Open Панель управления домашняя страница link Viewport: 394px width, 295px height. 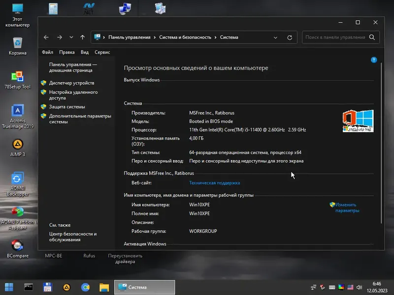point(73,67)
